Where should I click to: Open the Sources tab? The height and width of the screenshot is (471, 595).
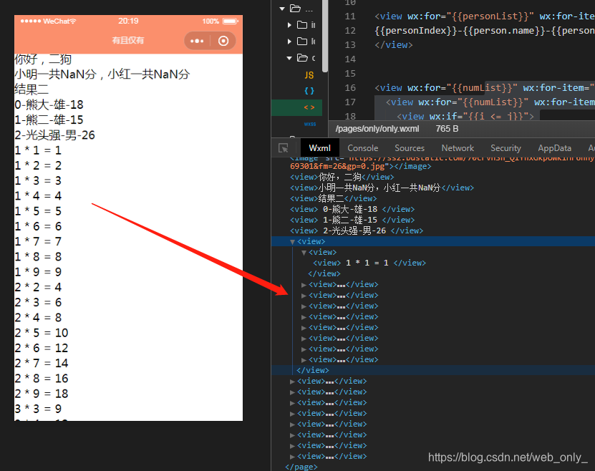click(x=410, y=148)
